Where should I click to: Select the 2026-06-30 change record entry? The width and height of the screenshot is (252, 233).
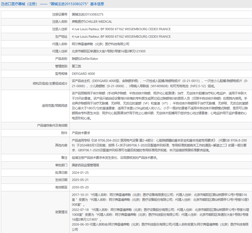coord(160,227)
